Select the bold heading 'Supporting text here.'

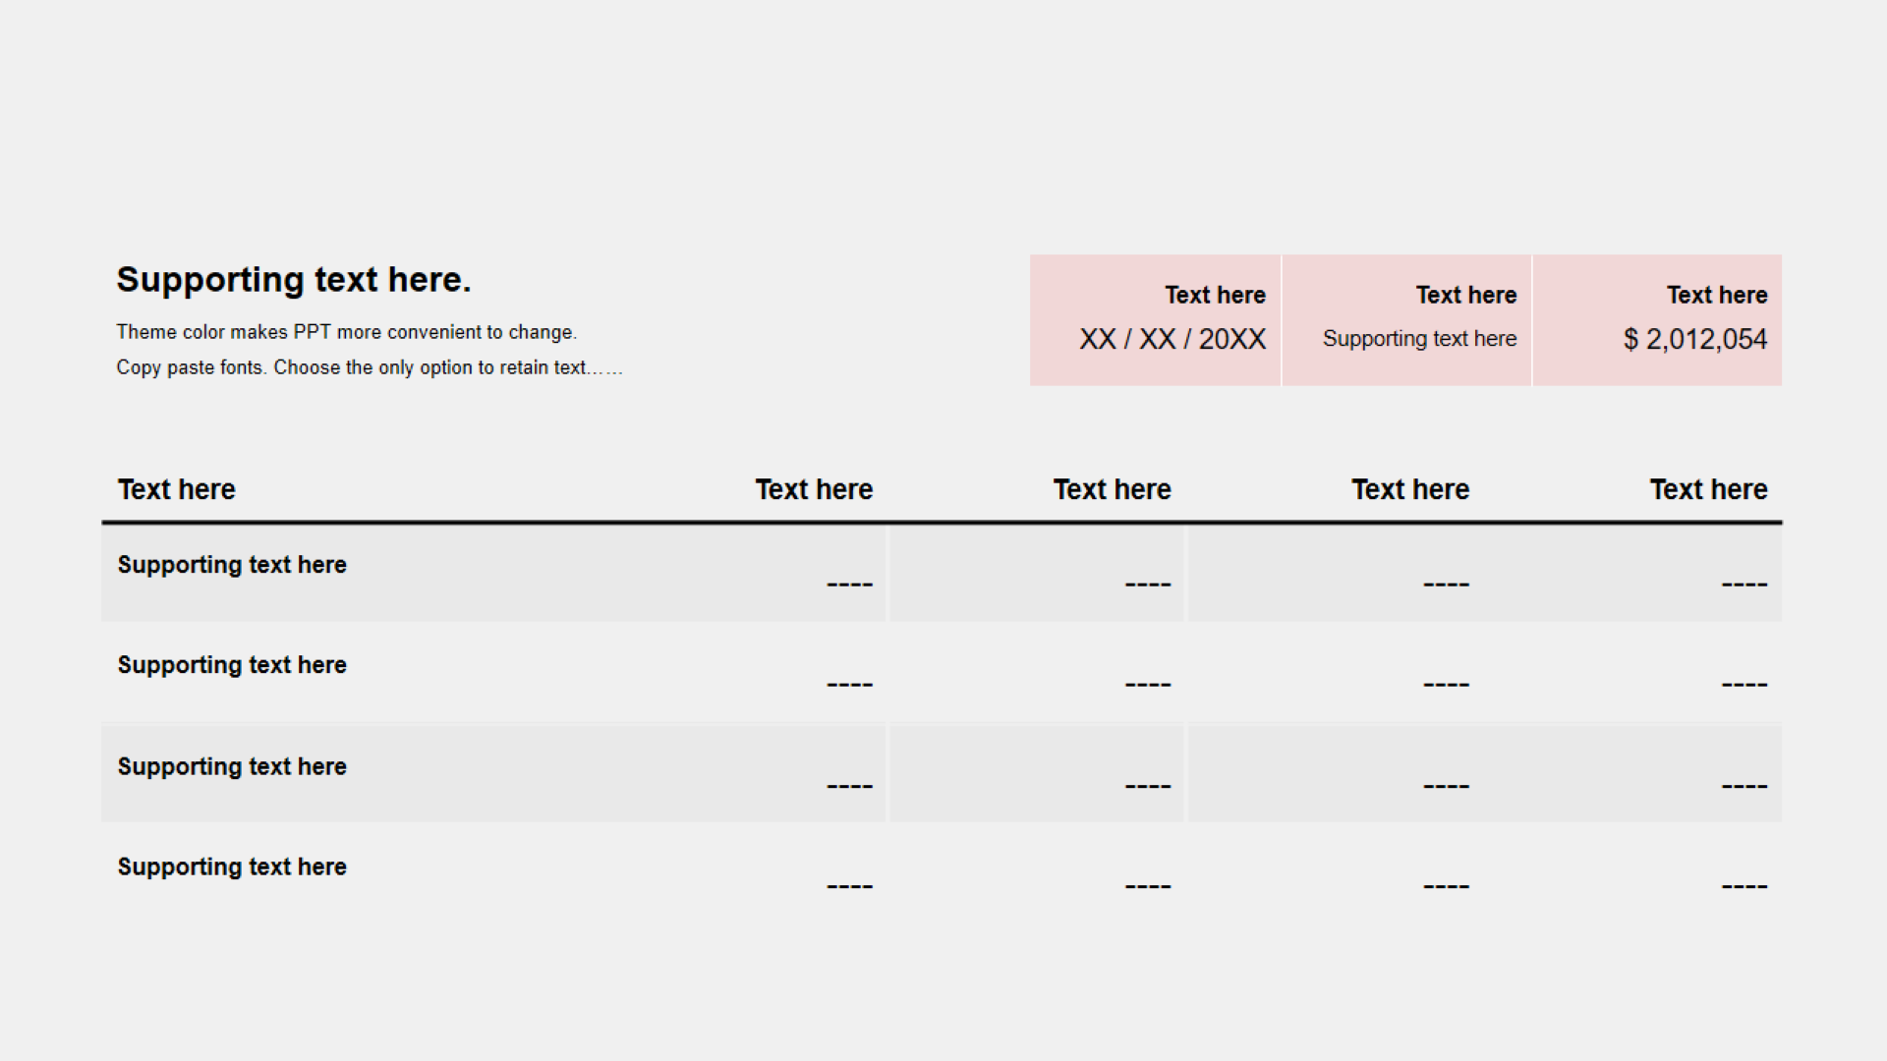click(294, 280)
